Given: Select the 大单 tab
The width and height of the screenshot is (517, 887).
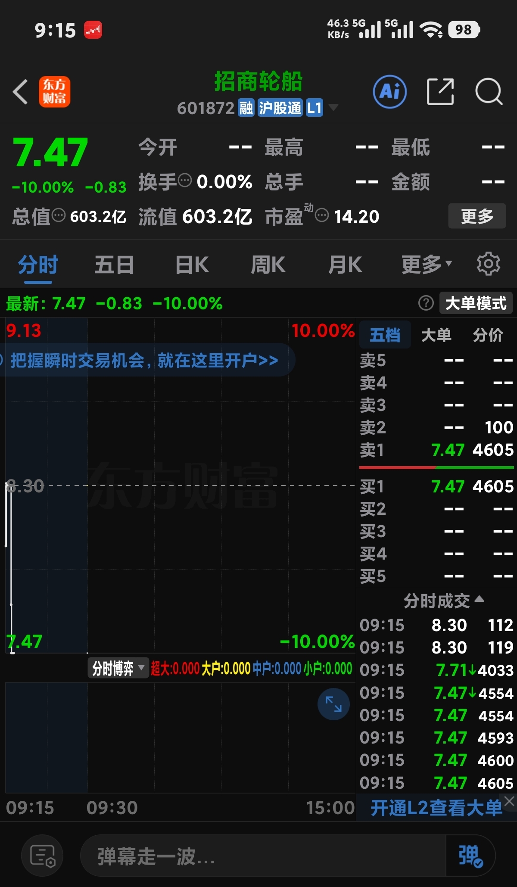Looking at the screenshot, I should [436, 334].
